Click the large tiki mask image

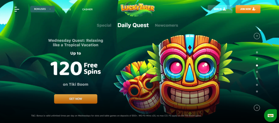tap(190, 75)
